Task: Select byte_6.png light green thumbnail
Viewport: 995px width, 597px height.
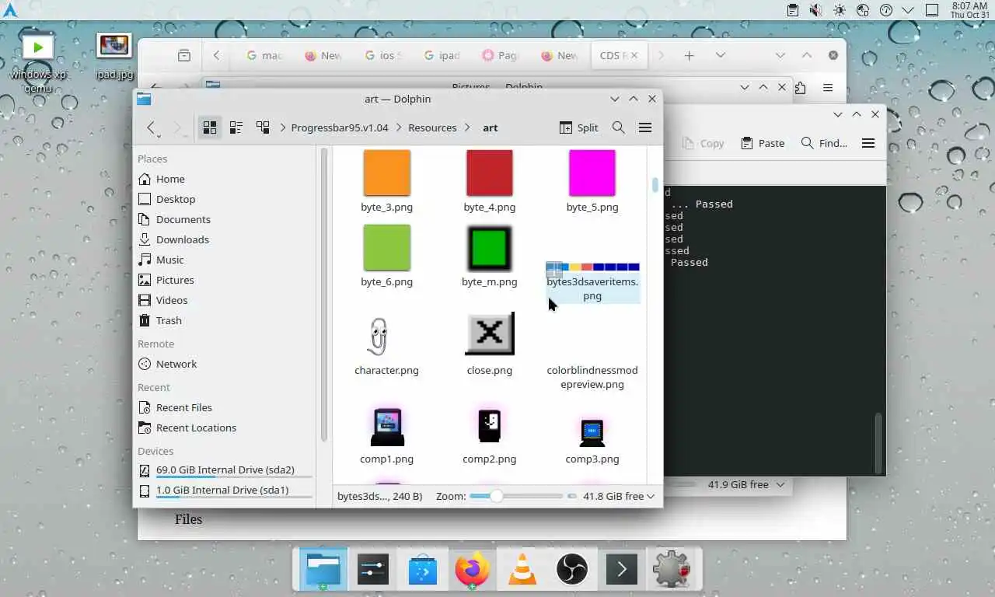Action: coord(386,247)
